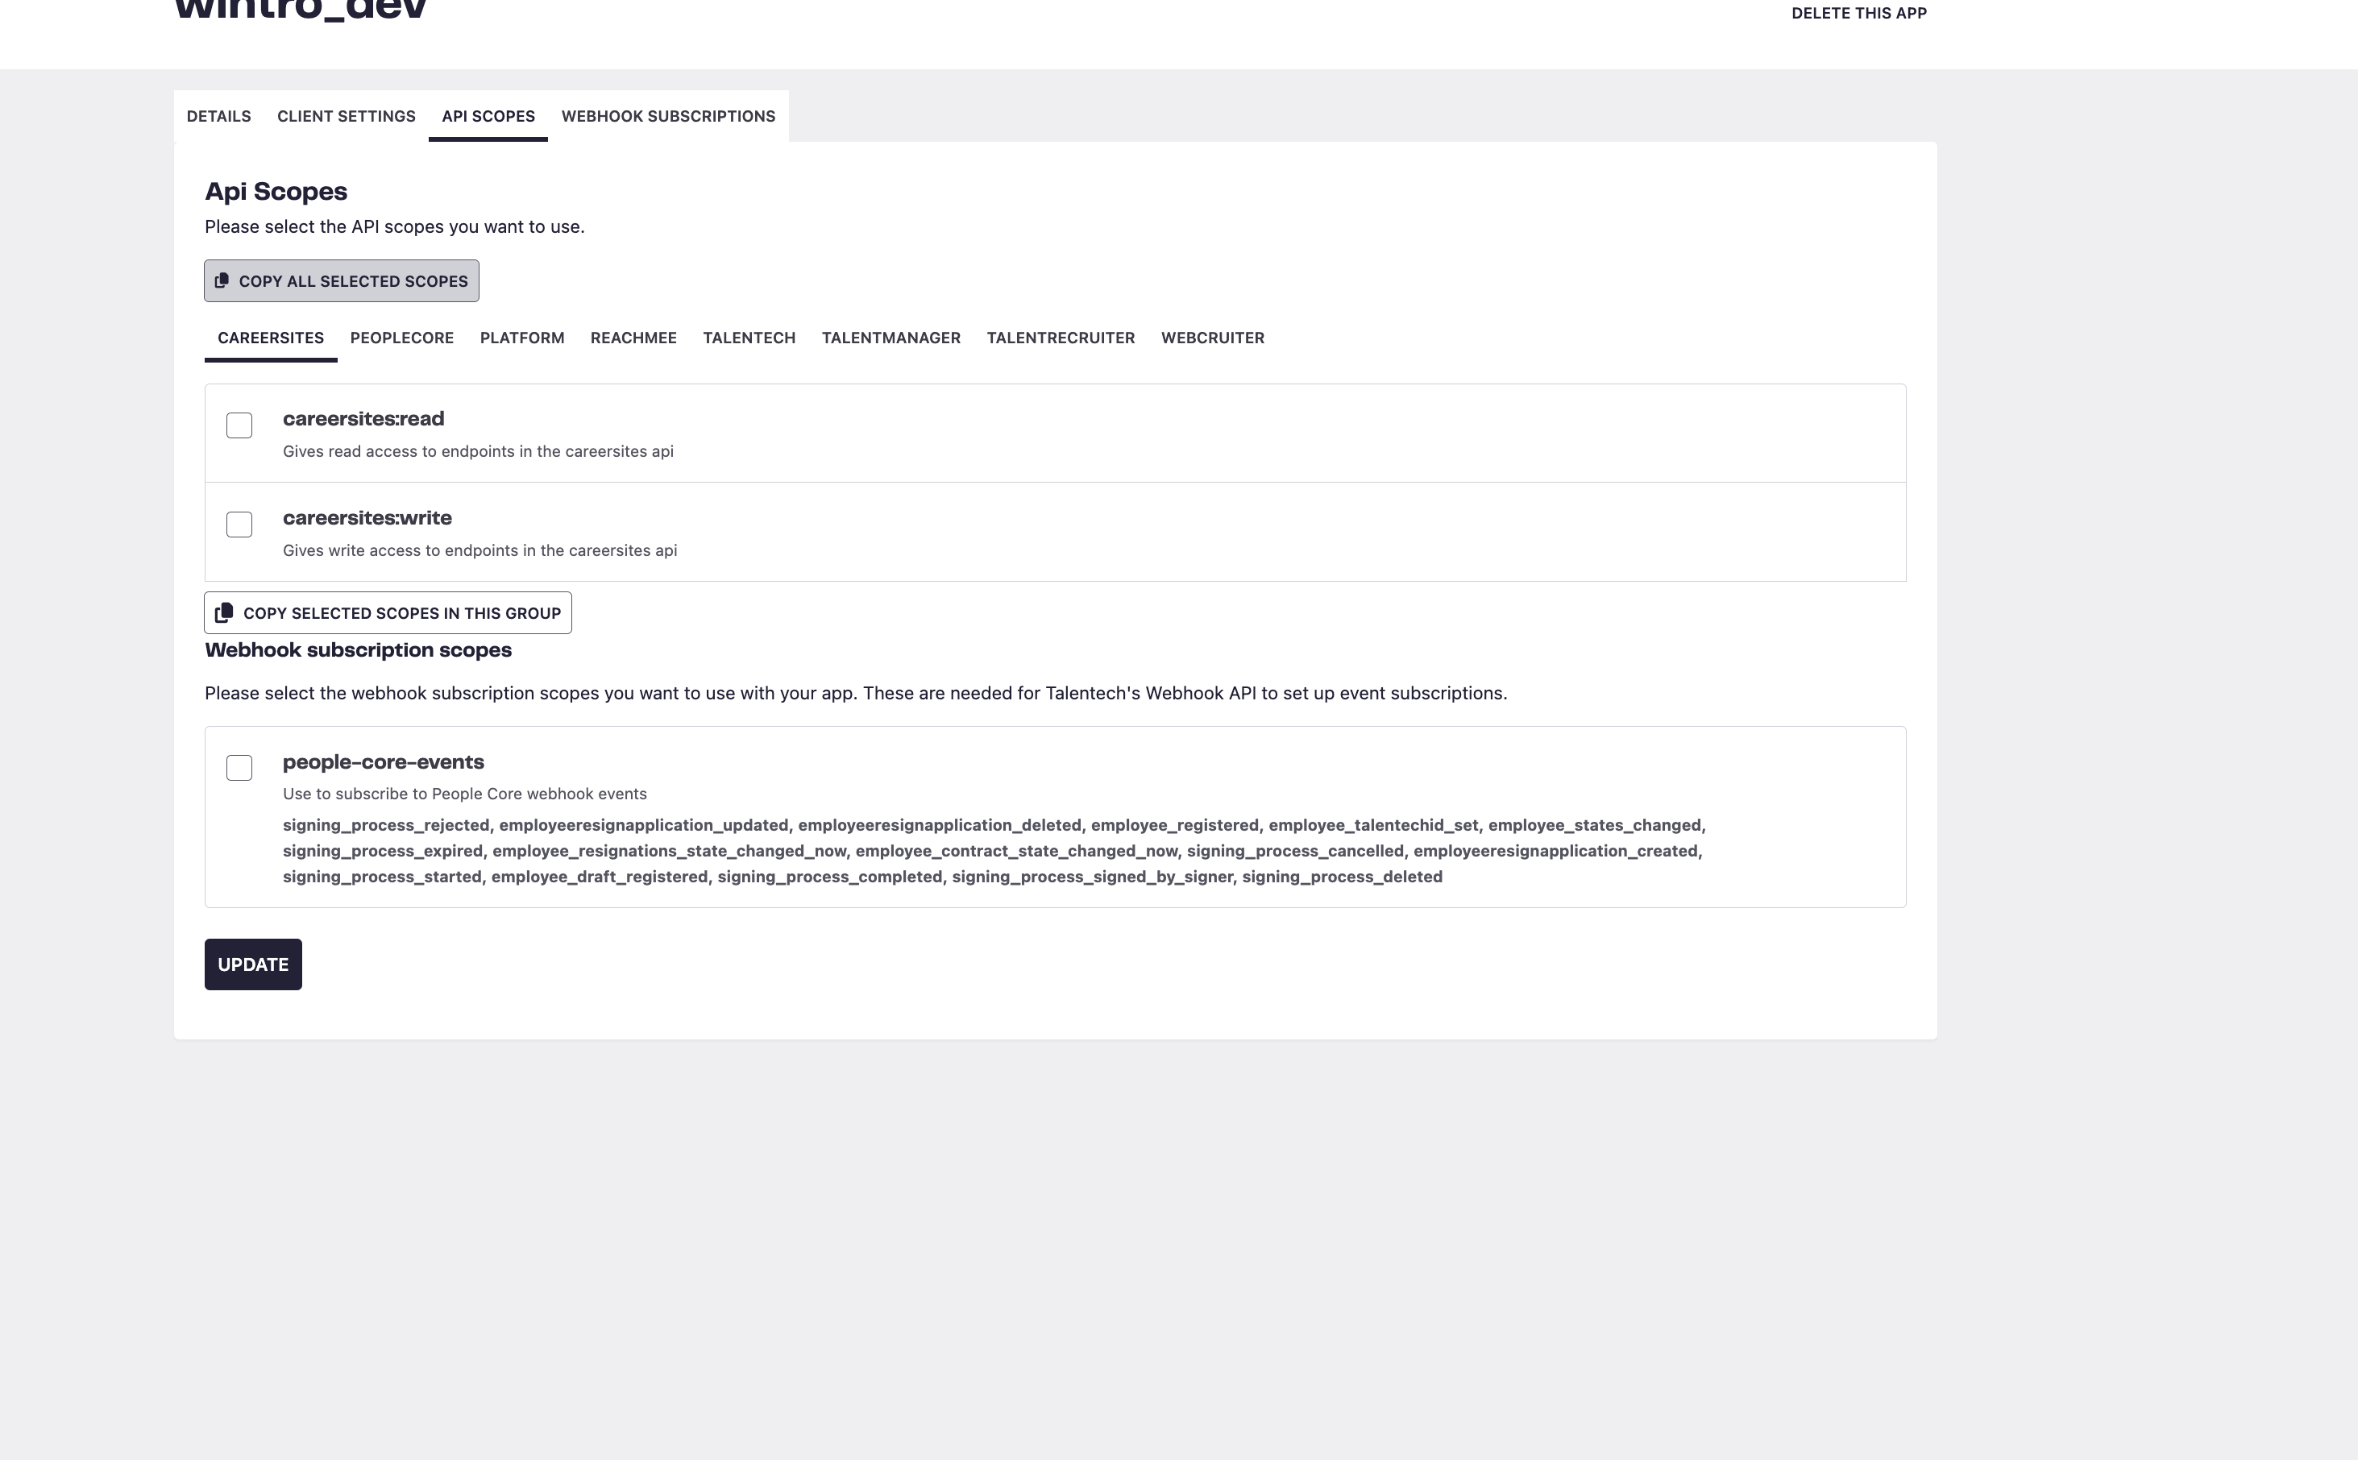The image size is (2358, 1460).
Task: Show the Reachmee scope group
Action: click(633, 338)
